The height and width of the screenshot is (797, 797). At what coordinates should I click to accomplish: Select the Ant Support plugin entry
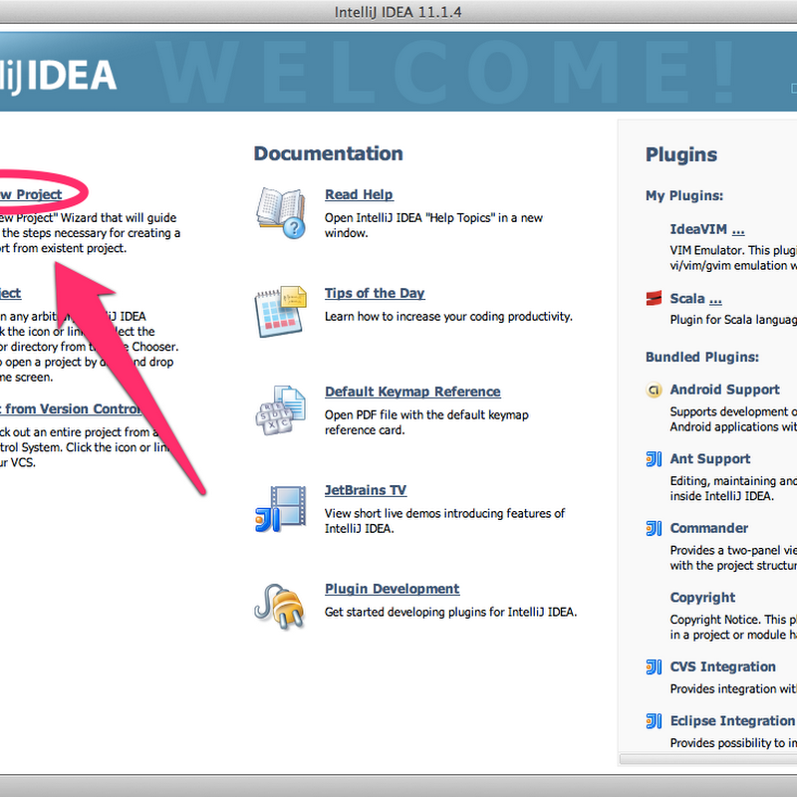point(710,459)
